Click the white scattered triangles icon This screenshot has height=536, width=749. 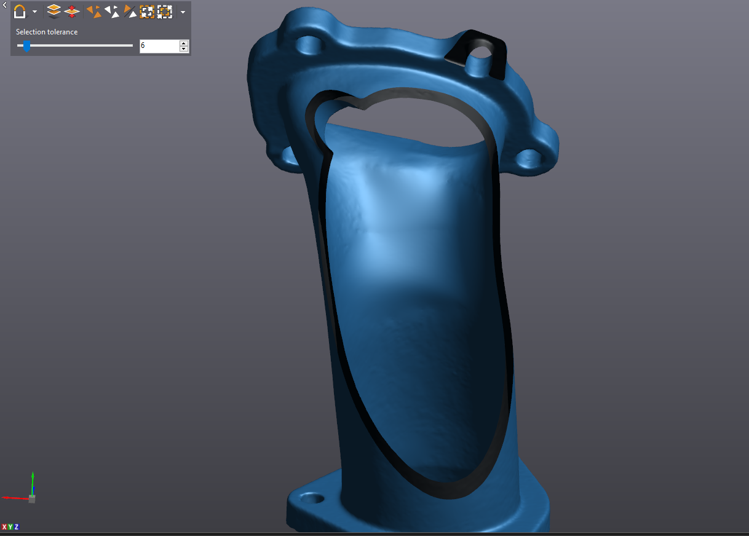point(112,12)
